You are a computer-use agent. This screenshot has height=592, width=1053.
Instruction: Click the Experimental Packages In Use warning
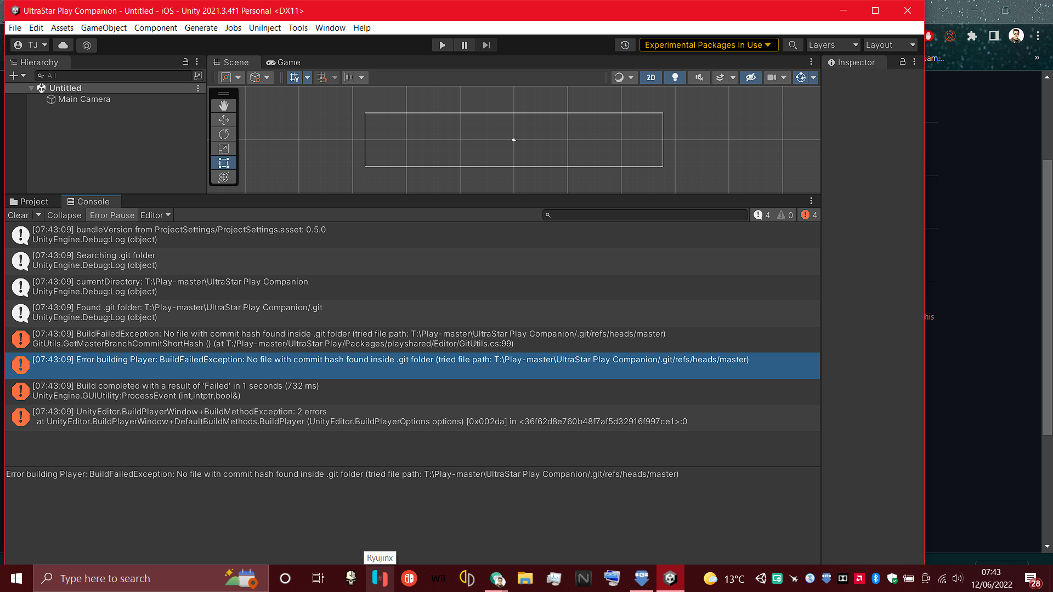coord(707,45)
